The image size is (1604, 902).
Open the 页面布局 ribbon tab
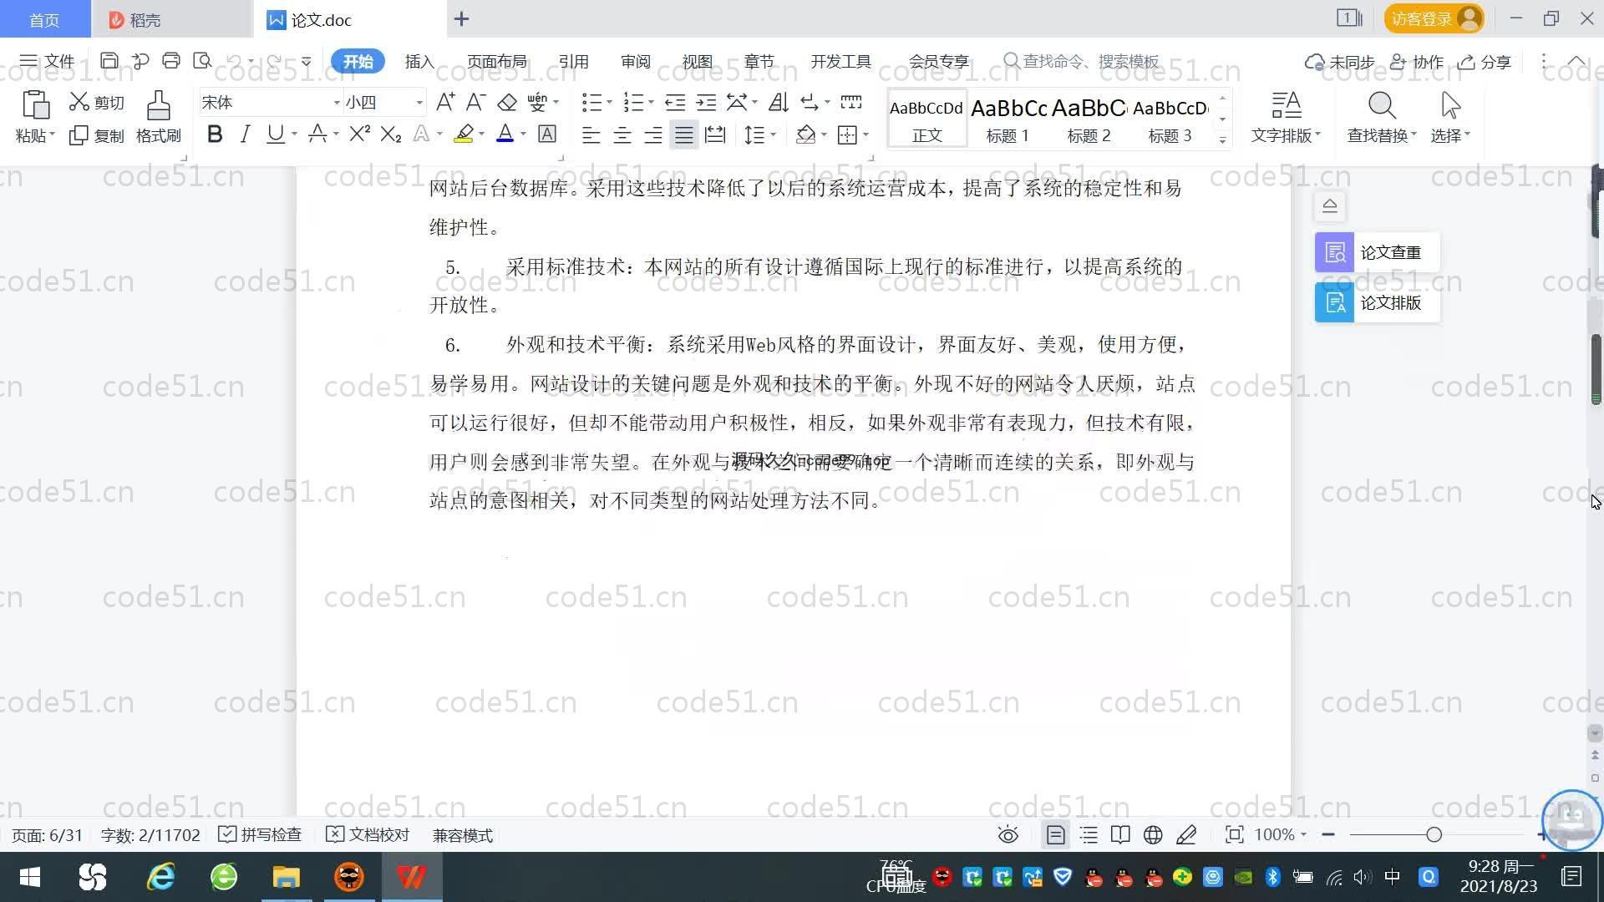(496, 62)
